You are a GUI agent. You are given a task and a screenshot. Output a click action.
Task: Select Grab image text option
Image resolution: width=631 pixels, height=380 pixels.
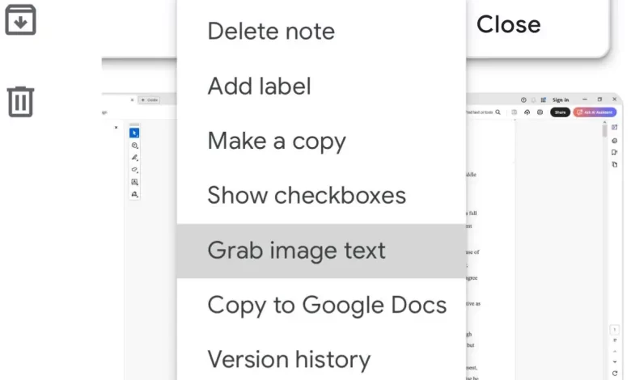[296, 251]
